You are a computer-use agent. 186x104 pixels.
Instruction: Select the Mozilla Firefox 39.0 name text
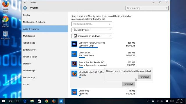(x=92, y=72)
